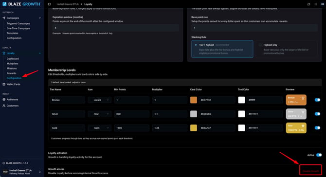Click the Base point rate field

coord(254,28)
